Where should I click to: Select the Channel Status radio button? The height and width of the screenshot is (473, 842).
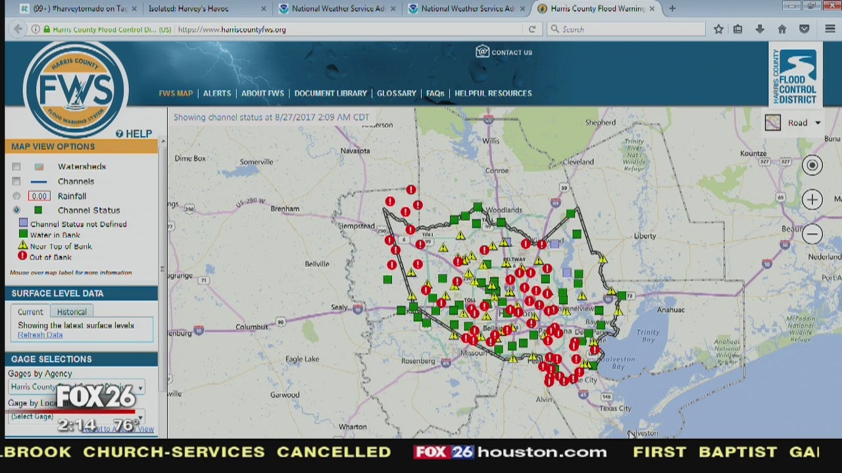click(x=16, y=210)
